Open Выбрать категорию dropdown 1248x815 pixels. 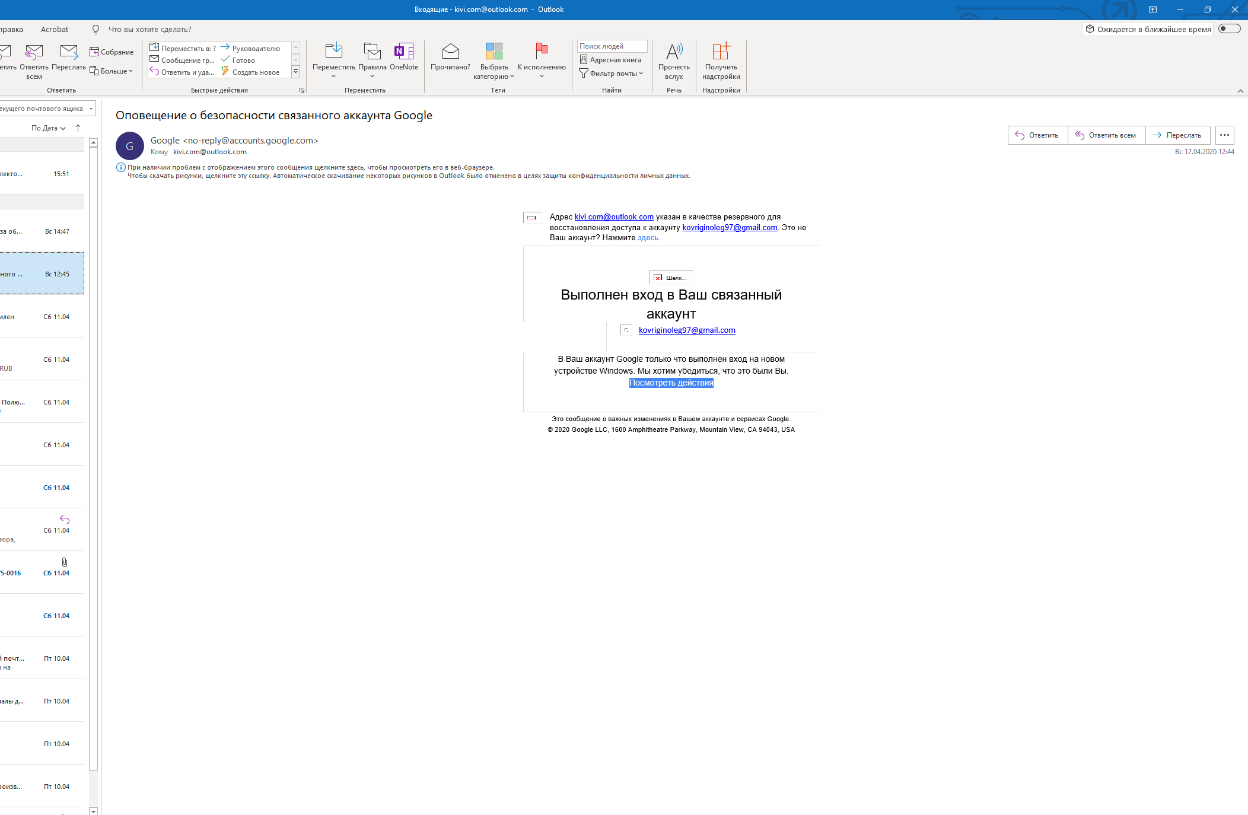pyautogui.click(x=494, y=61)
